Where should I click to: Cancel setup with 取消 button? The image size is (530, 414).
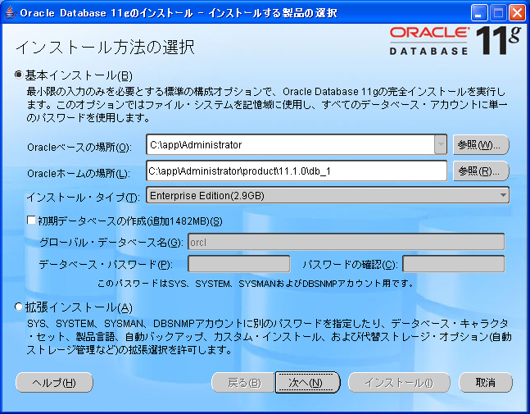click(486, 383)
